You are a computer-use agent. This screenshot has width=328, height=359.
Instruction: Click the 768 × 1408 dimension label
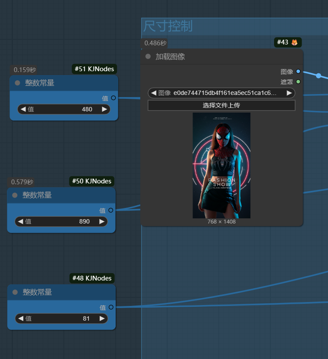(x=221, y=222)
